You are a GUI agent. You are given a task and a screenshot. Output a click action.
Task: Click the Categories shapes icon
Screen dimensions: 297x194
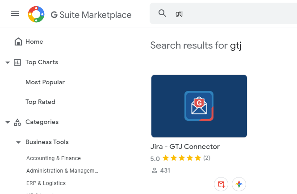coord(17,122)
